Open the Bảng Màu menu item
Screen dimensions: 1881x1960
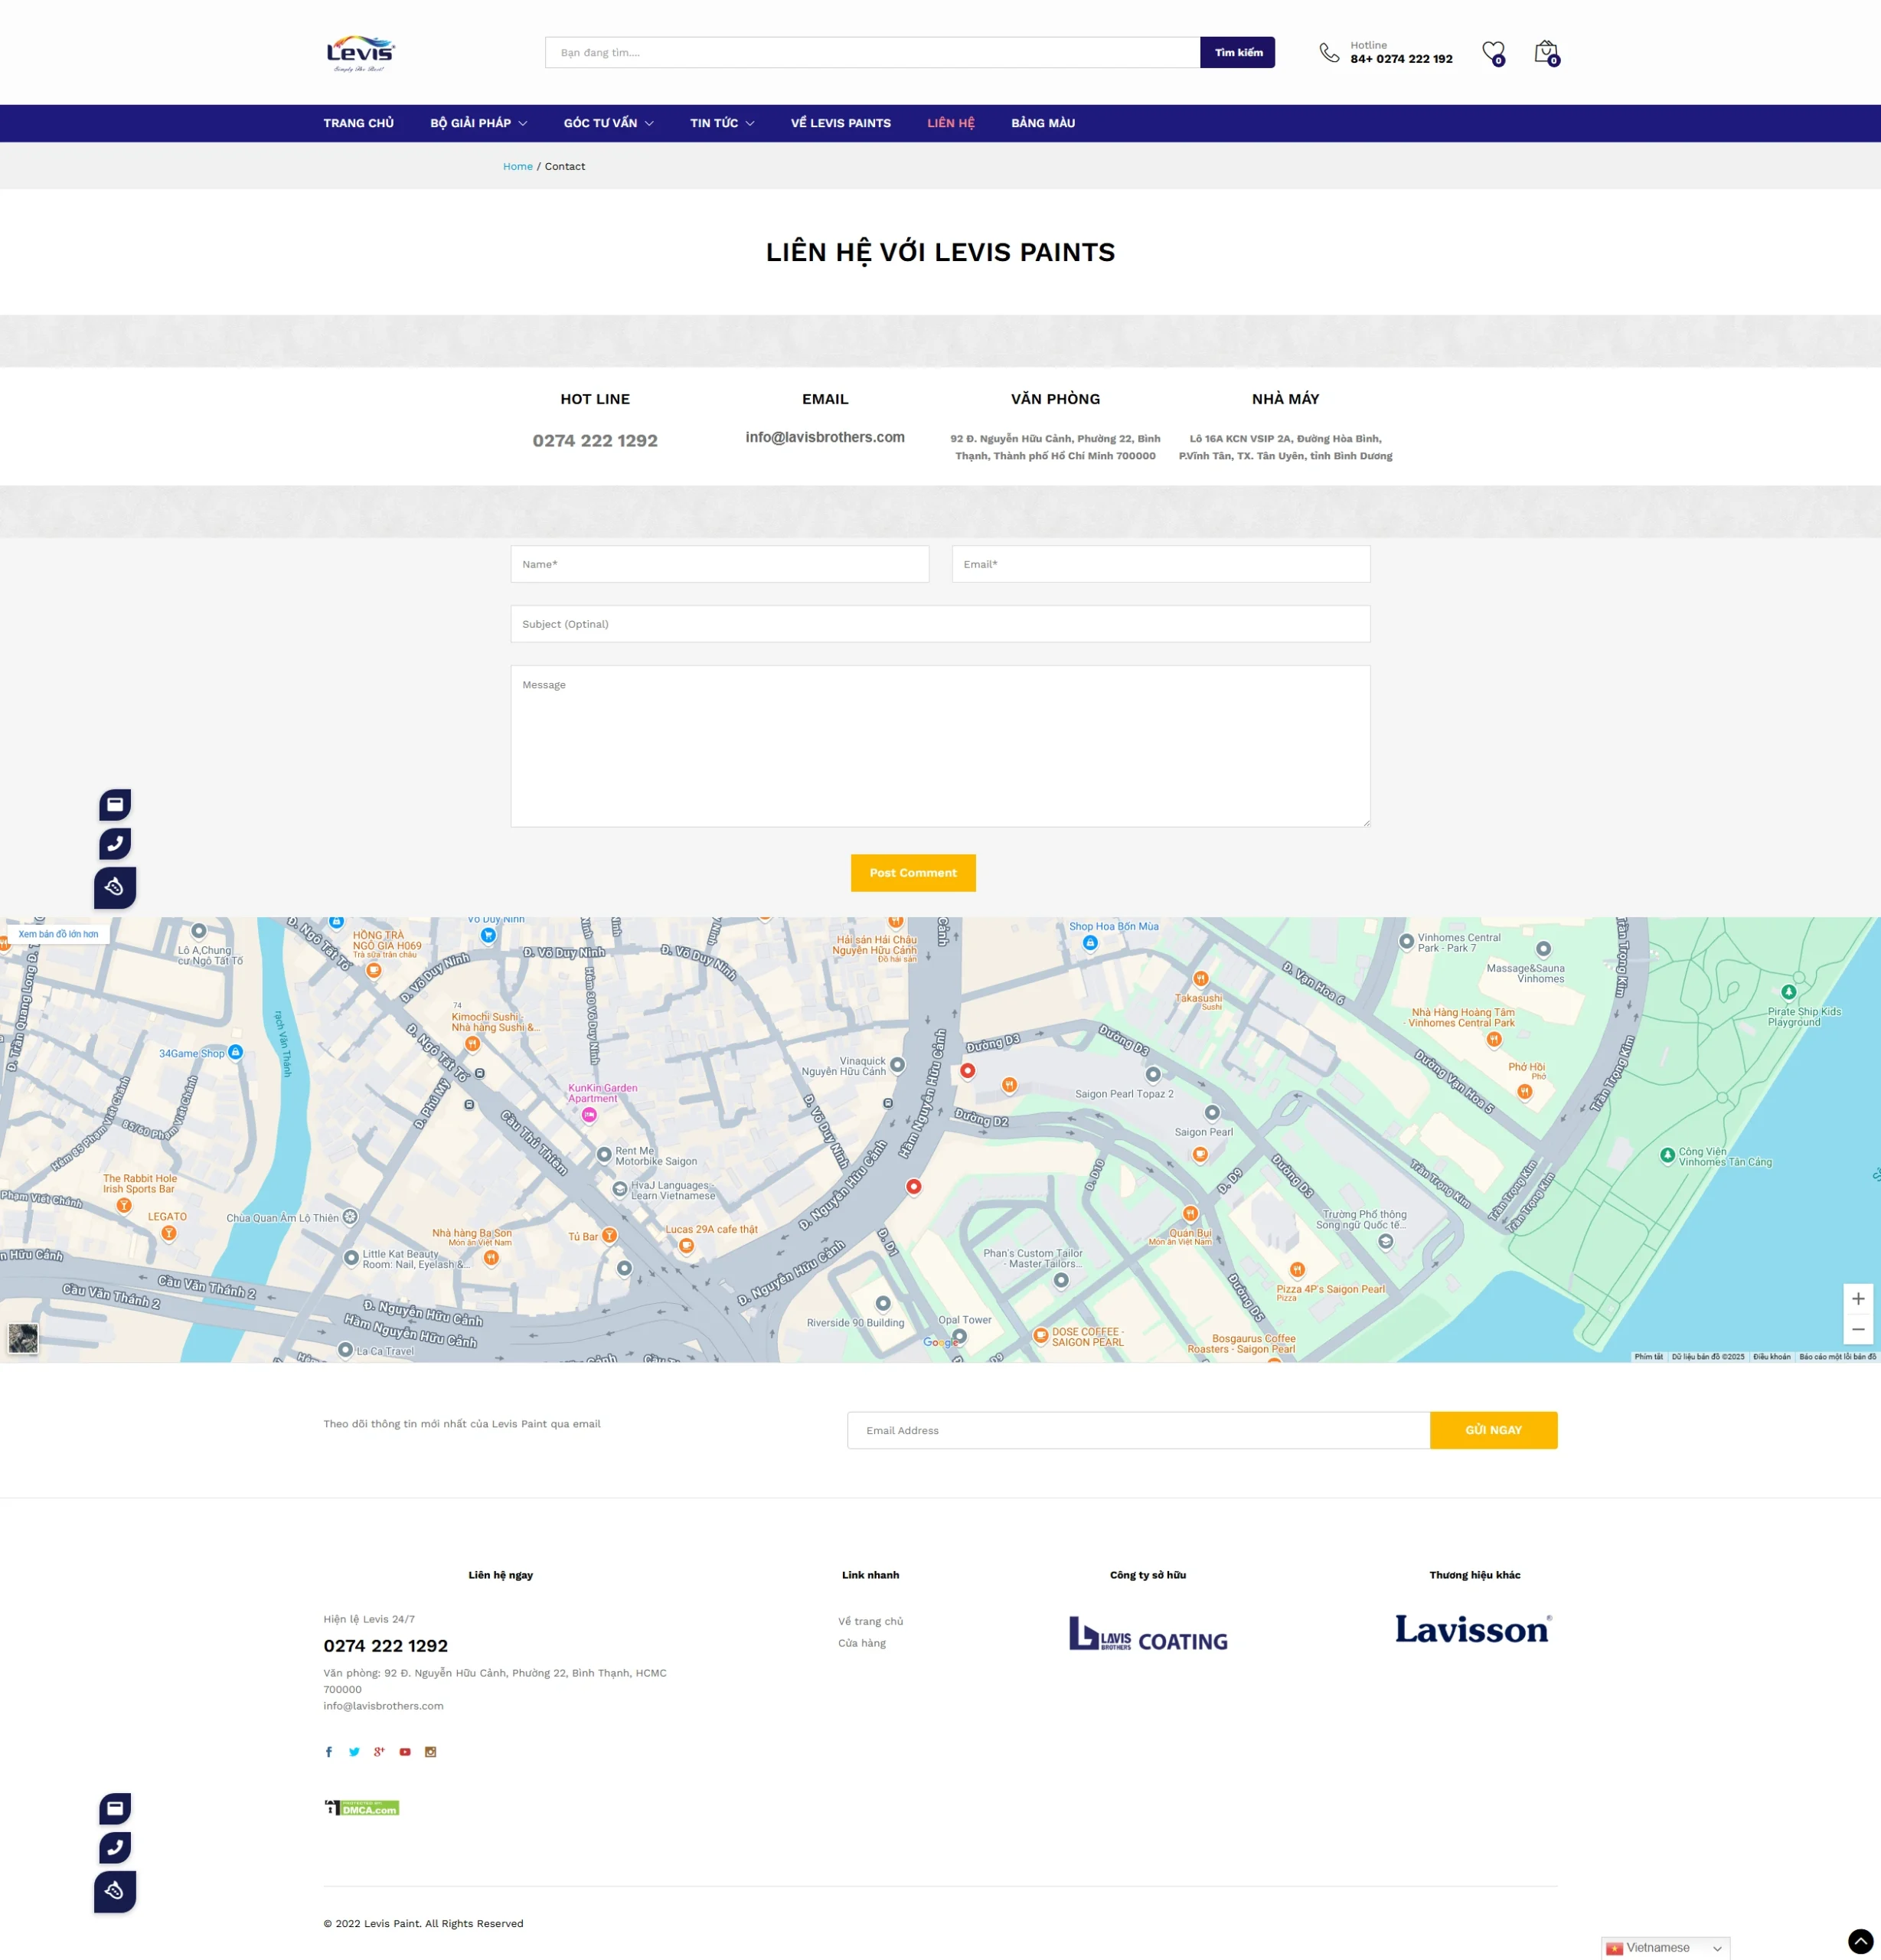(1043, 123)
